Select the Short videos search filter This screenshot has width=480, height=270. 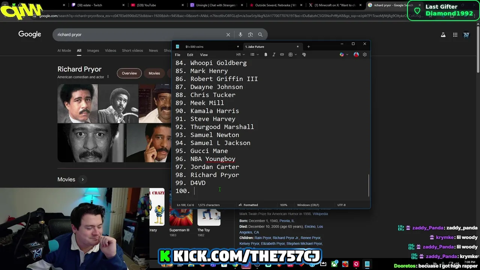(x=132, y=51)
